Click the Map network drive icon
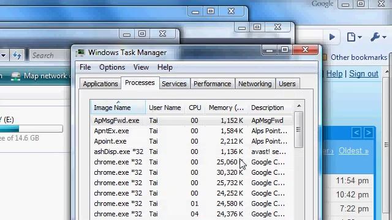The image size is (392, 220). pos(16,76)
